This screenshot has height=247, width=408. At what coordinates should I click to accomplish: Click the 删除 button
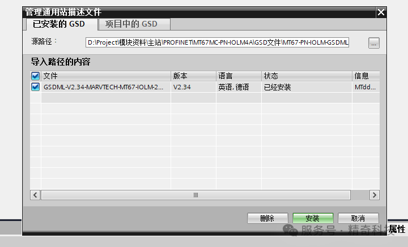click(267, 218)
